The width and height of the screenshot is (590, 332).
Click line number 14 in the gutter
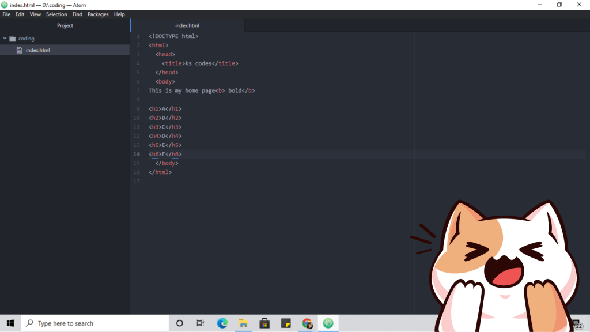click(137, 154)
